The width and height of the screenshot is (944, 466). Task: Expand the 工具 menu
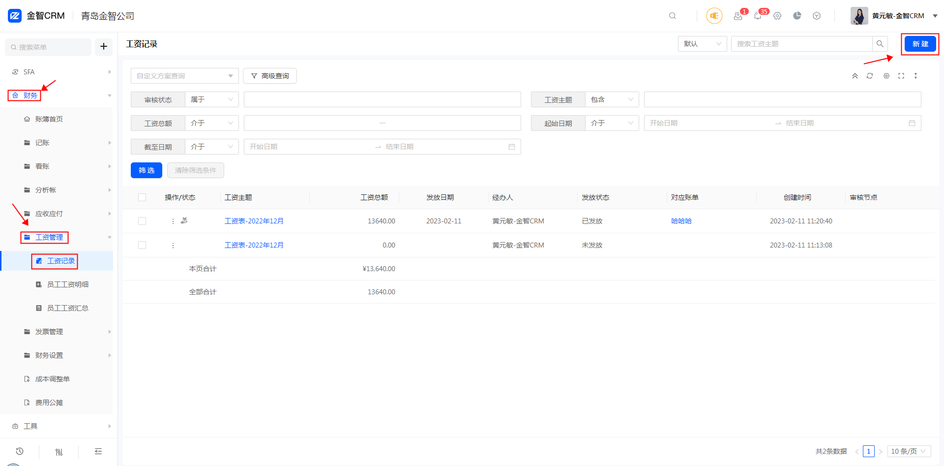(59, 426)
